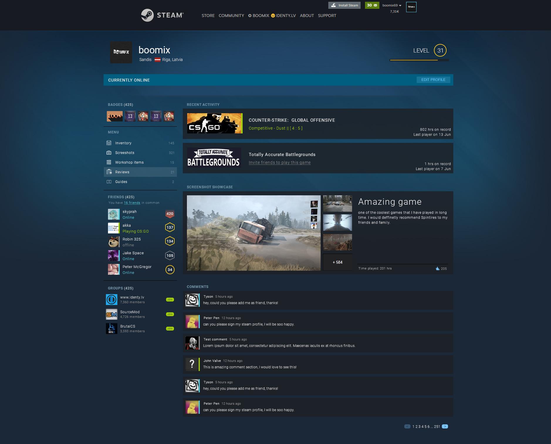Select Reviews in the profile menu
551x444 pixels.
(x=140, y=172)
